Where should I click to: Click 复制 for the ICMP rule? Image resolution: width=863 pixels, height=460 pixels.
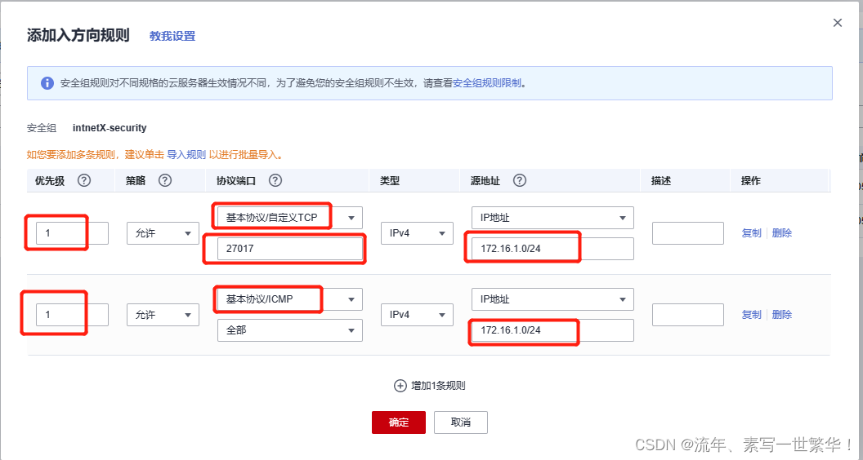tap(751, 314)
